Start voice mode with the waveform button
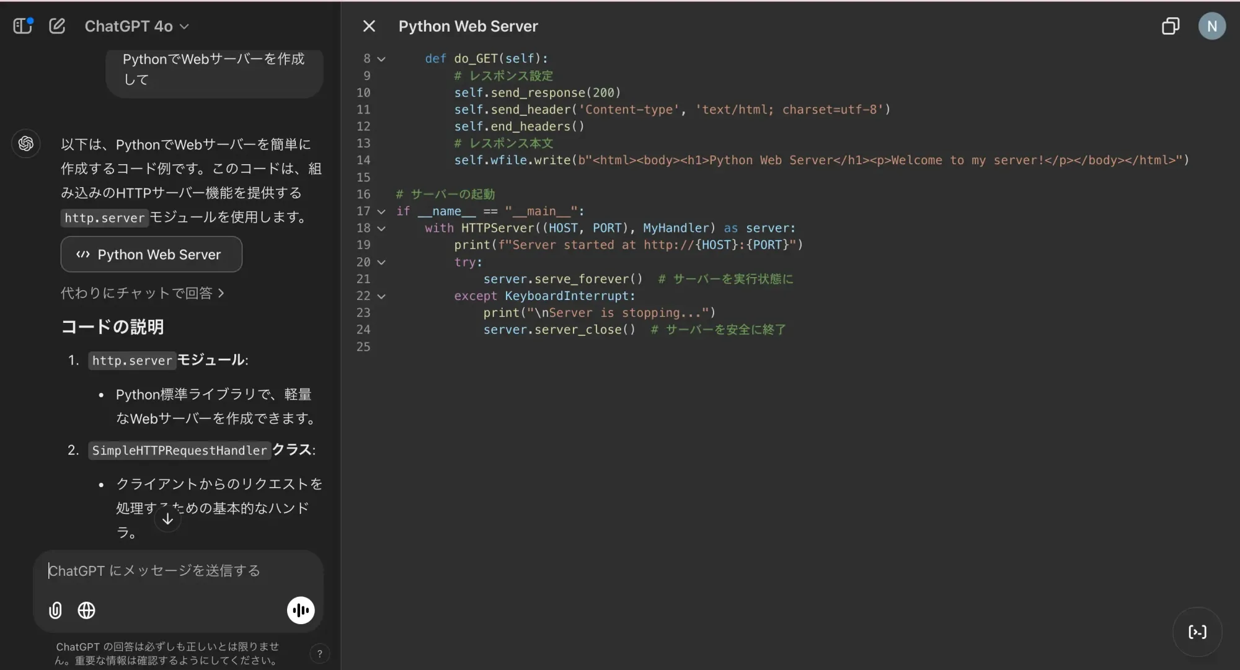Screen dimensions: 1240x670 [x=301, y=610]
